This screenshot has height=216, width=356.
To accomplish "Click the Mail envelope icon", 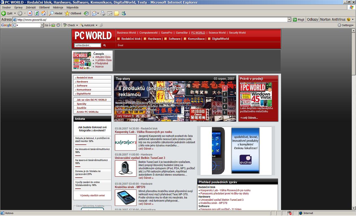I will (94, 13).
